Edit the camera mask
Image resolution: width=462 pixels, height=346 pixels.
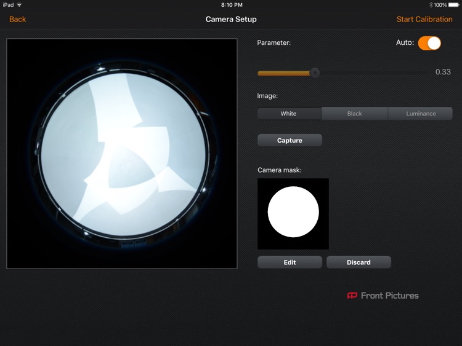290,262
